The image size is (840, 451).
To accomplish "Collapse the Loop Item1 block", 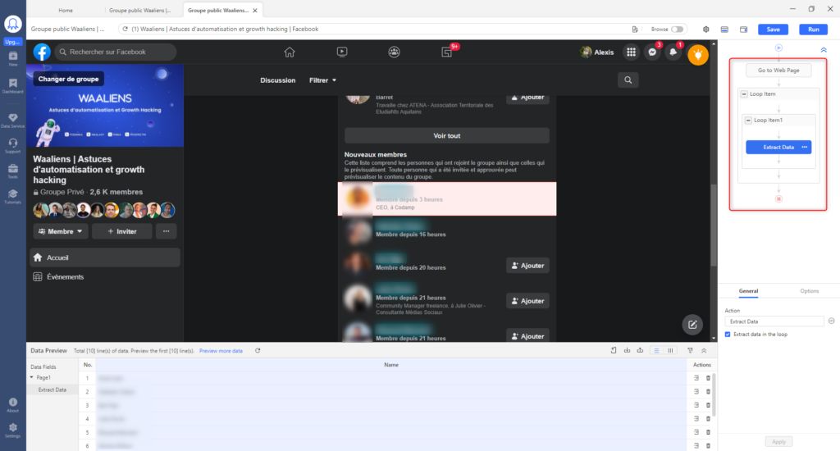I will 749,121.
